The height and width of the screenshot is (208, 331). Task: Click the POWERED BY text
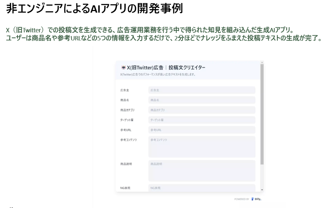[242, 199]
